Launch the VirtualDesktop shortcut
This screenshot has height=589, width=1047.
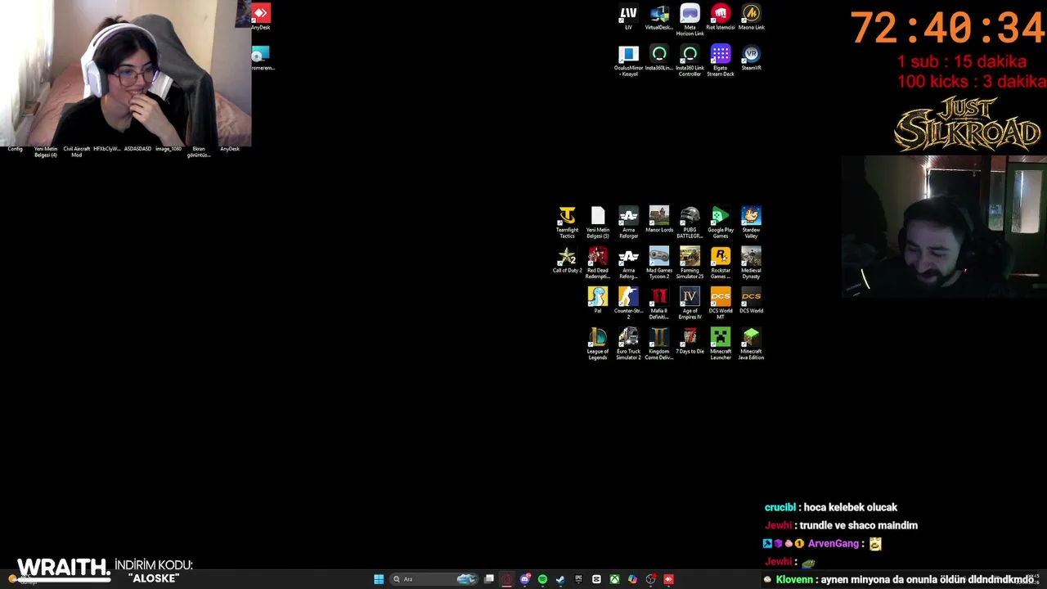pos(659,17)
